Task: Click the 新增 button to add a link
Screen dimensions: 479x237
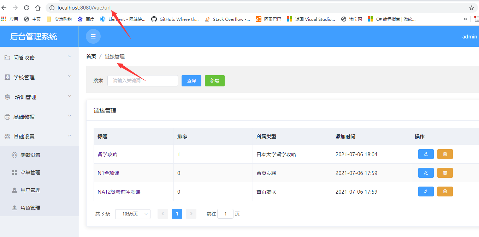Action: (x=214, y=81)
